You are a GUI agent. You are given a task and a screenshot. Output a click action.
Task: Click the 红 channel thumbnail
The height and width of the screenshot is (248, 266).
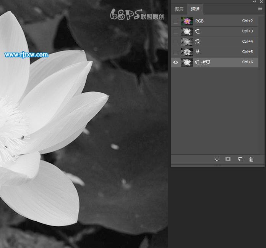pyautogui.click(x=187, y=31)
